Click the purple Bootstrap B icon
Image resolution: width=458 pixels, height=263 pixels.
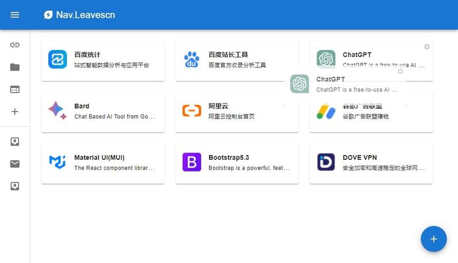(x=192, y=162)
